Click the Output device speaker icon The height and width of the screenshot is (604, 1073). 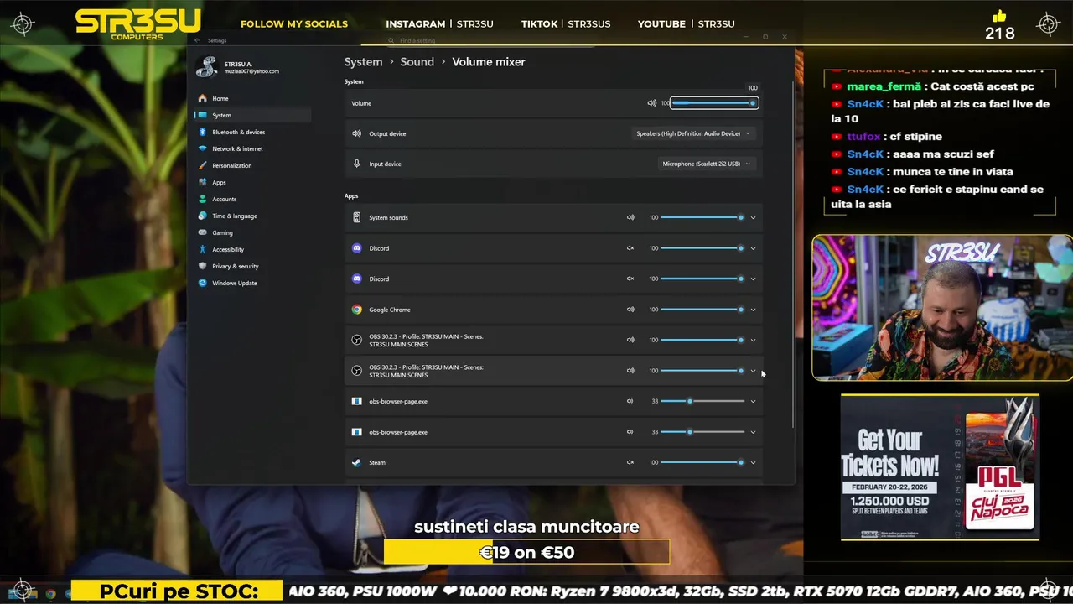(x=357, y=133)
